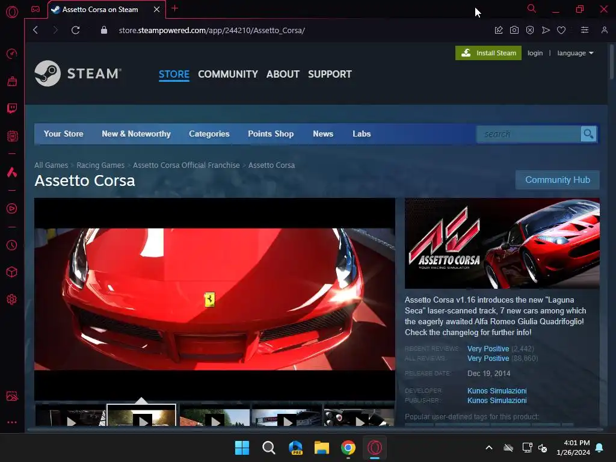Viewport: 616px width, 462px height.
Task: Open the Opera main menu logo
Action: point(12,12)
